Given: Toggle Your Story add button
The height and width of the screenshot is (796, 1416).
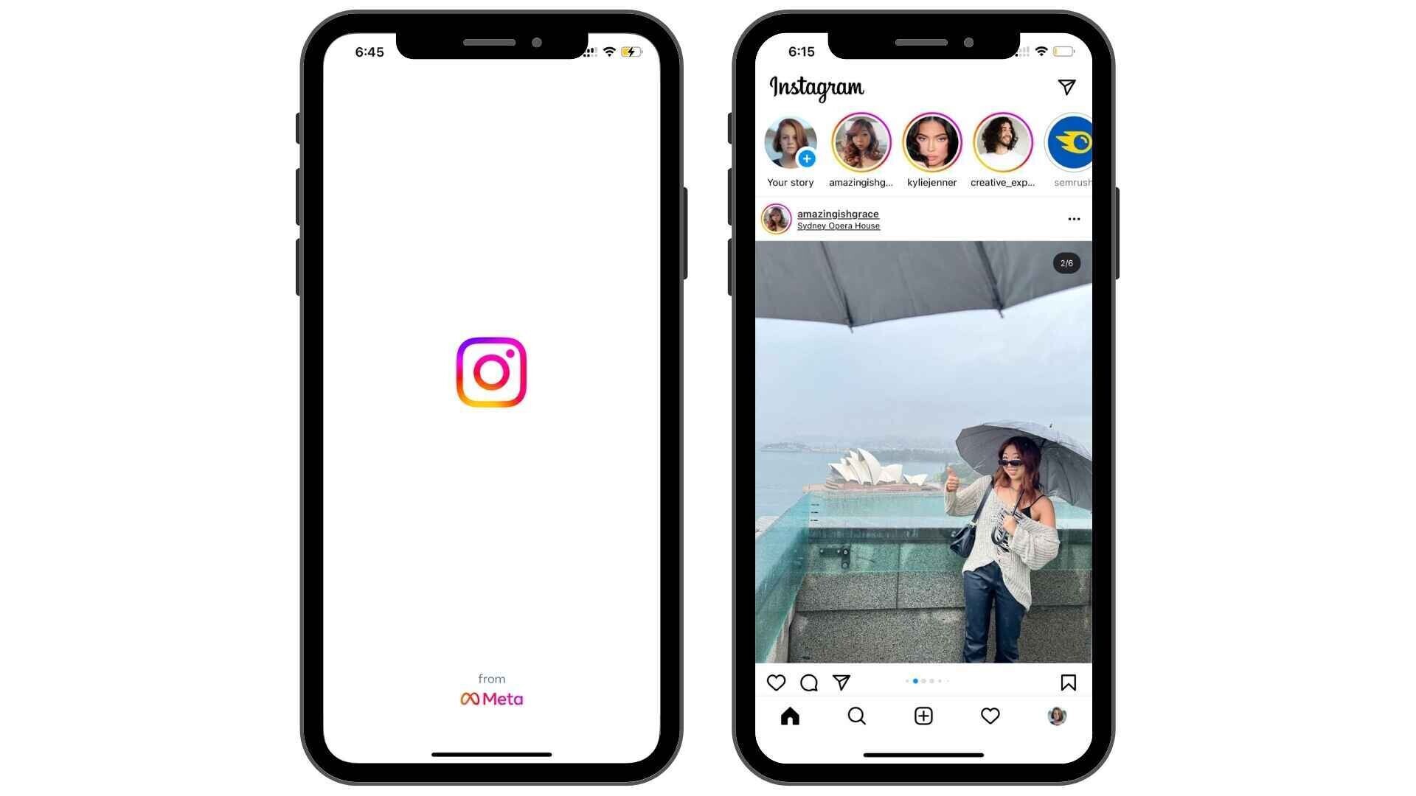Looking at the screenshot, I should point(806,158).
